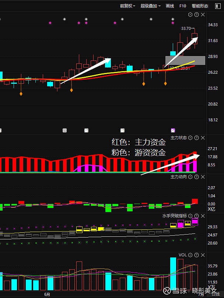Click the magenta event marker below chart
Viewport: 224px width, 298px height.
click(172, 130)
